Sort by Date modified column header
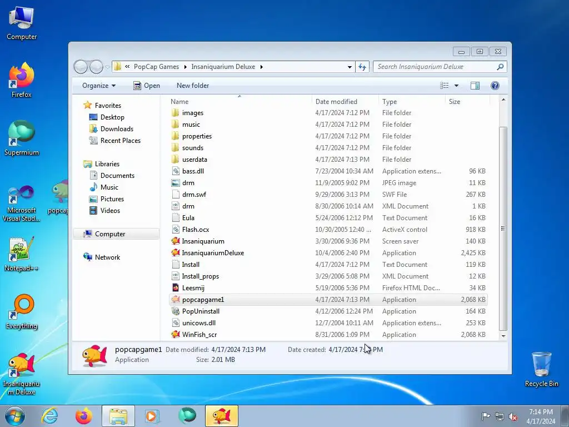Image resolution: width=569 pixels, height=427 pixels. point(345,102)
